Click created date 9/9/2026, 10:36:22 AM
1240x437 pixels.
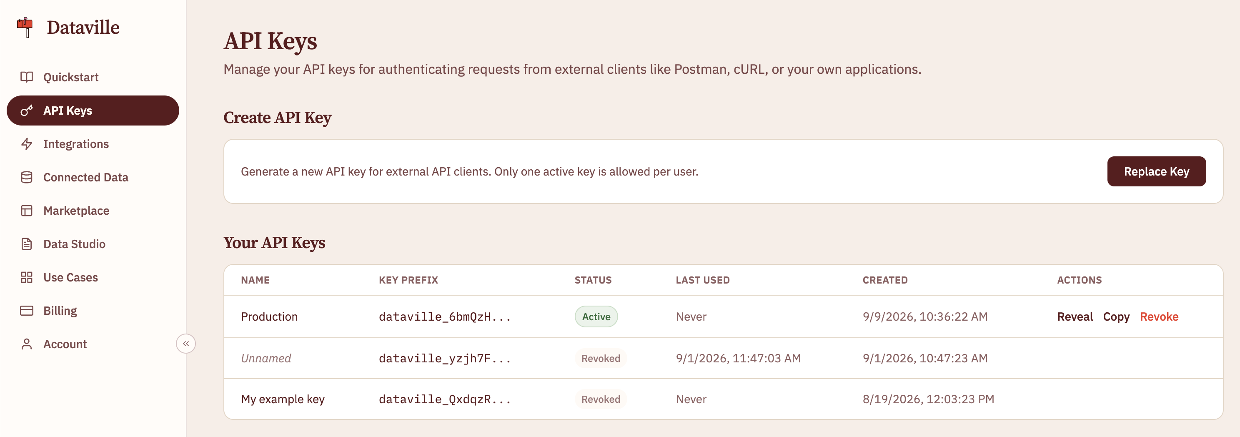click(925, 316)
